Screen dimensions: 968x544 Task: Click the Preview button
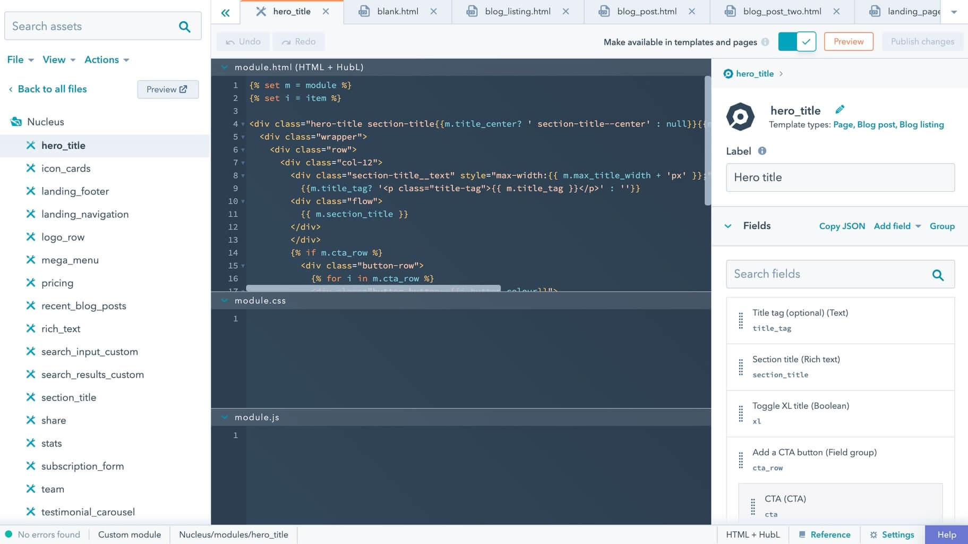pos(847,41)
